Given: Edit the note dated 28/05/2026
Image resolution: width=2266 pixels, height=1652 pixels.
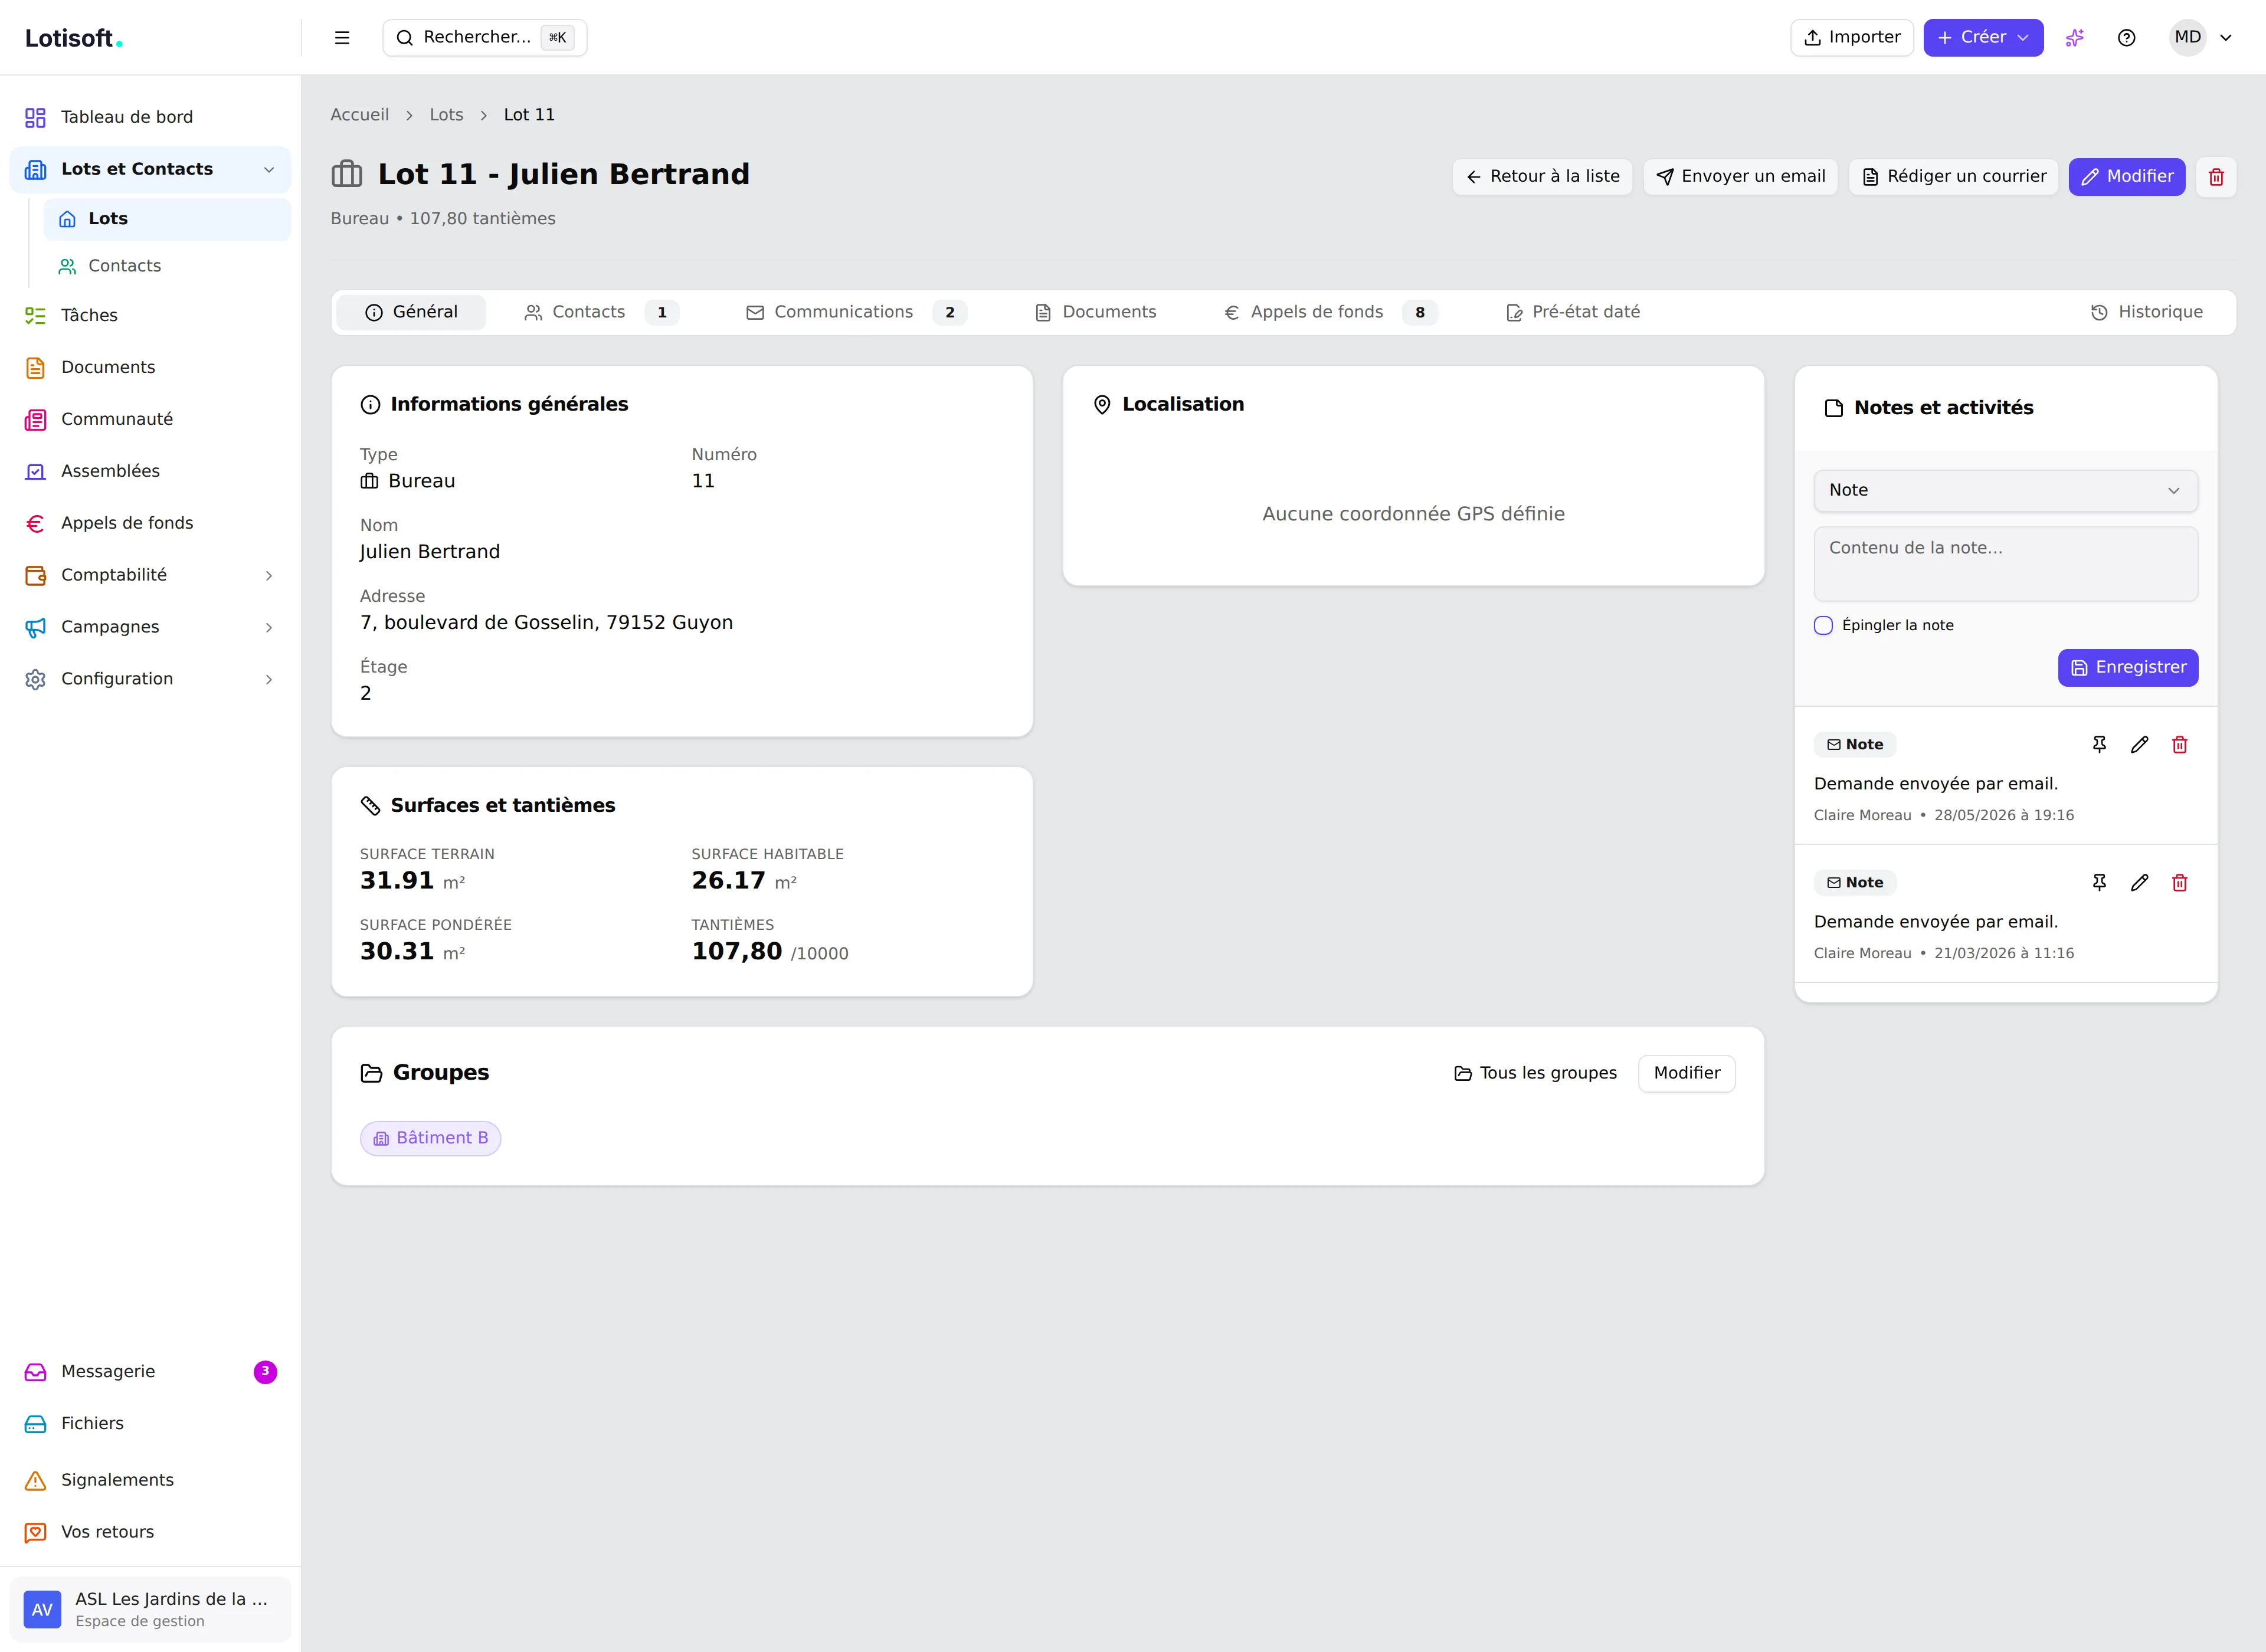Looking at the screenshot, I should pos(2140,745).
